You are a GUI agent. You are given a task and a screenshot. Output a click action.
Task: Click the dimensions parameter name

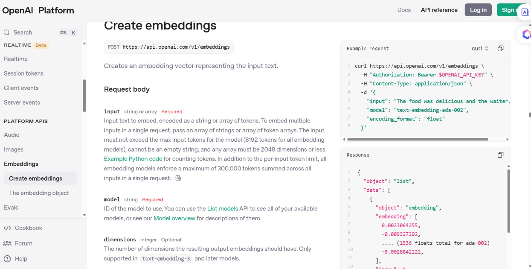120,240
